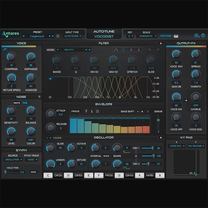This screenshot has height=208, width=208.
Task: Click the HOLD TIME slider
Action: (12, 172)
